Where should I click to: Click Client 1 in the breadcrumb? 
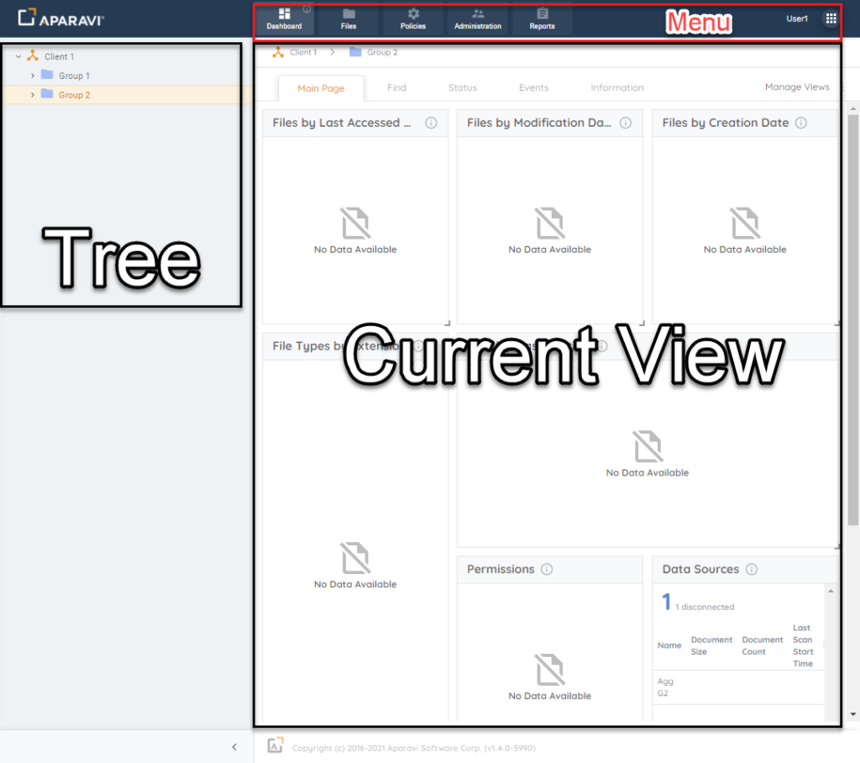[302, 52]
